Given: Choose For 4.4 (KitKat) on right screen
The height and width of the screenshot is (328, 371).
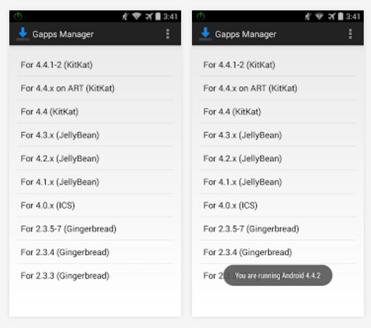Looking at the screenshot, I should click(278, 112).
